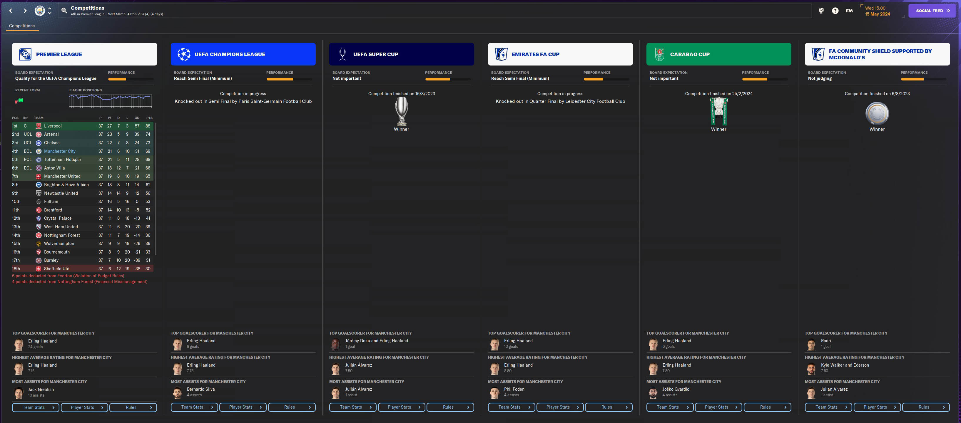Screen dimensions: 961x423
Task: Click the Brentford club badge
Action: (39, 210)
